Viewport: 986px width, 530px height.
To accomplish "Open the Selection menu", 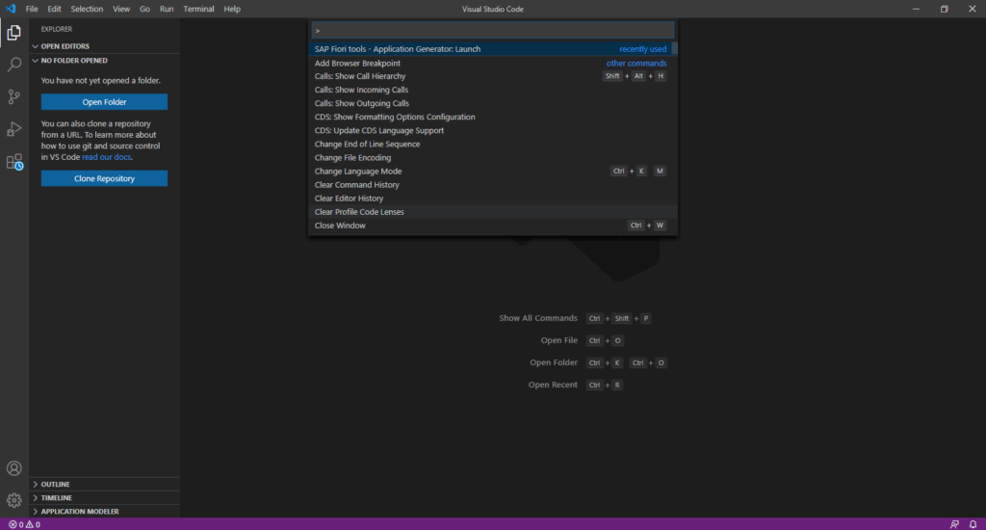I will tap(87, 9).
